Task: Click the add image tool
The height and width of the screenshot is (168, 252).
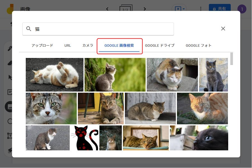Action: click(x=9, y=107)
